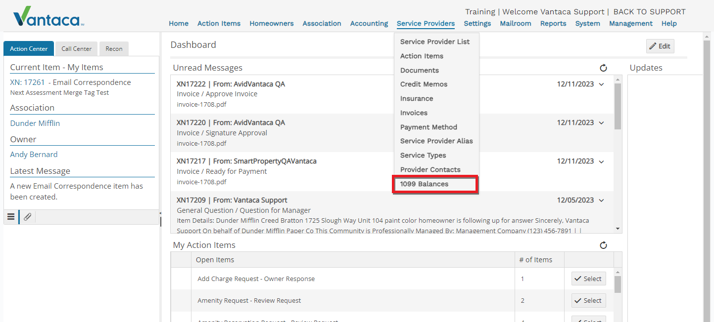Screen dimensions: 714x322
Task: Click the Unread Messages scroll up arrow
Action: 618,79
